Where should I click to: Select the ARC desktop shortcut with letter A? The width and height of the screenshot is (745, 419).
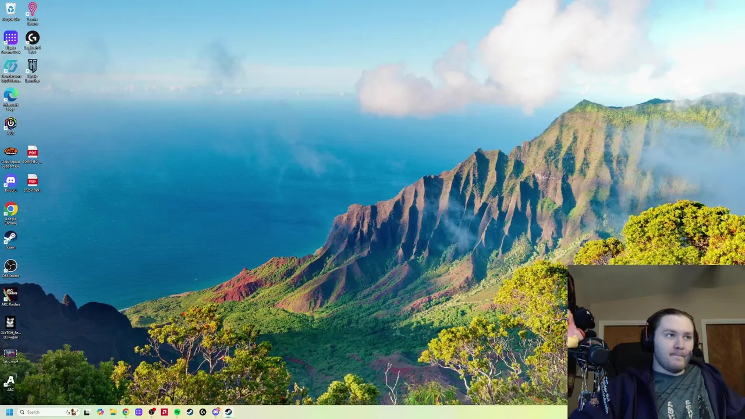click(x=10, y=382)
